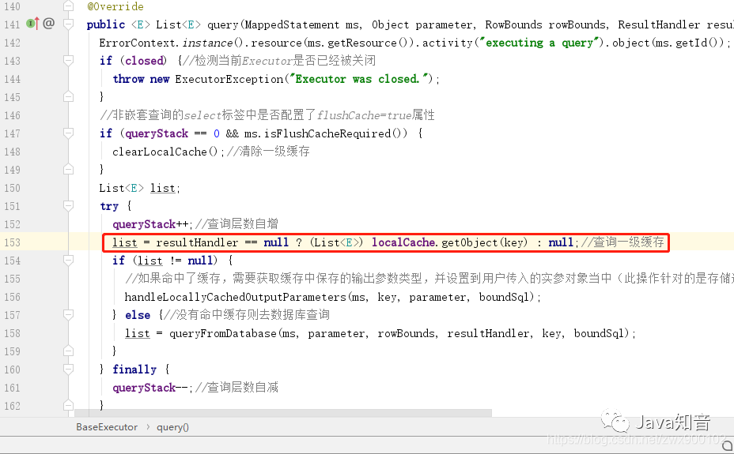Collapse the if (closed) block at line 143
The width and height of the screenshot is (734, 454).
[68, 61]
